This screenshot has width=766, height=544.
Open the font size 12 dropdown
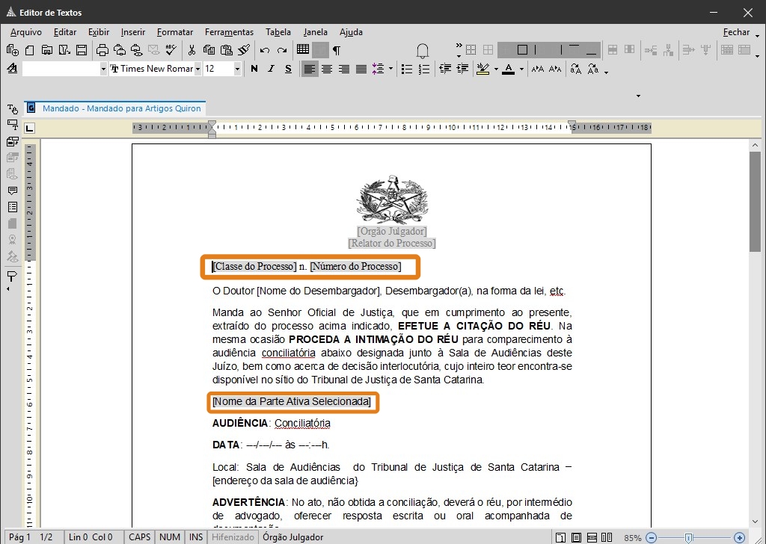(237, 69)
